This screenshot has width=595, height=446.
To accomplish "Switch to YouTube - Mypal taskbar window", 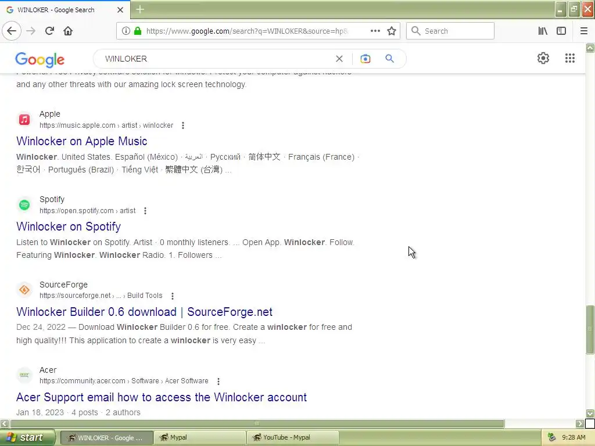I will (293, 438).
